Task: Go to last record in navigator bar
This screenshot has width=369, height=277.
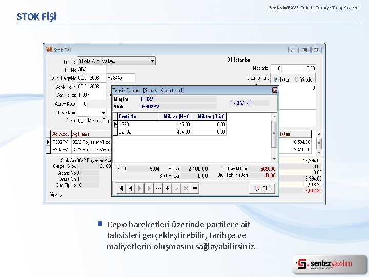Action: click(149, 188)
